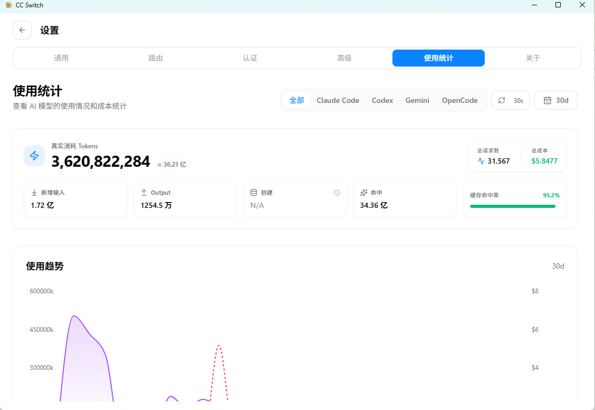The image size is (595, 410).
Task: Open the info icon in 创建 card
Action: (x=337, y=193)
